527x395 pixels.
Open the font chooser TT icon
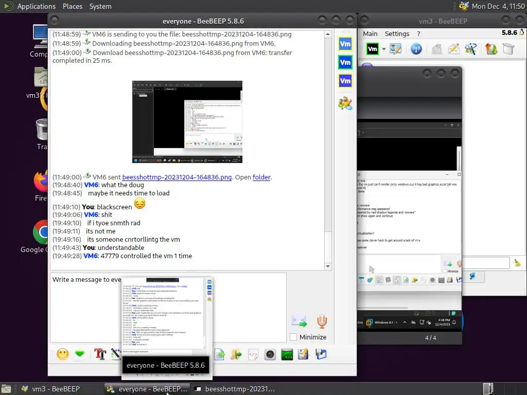click(x=100, y=354)
